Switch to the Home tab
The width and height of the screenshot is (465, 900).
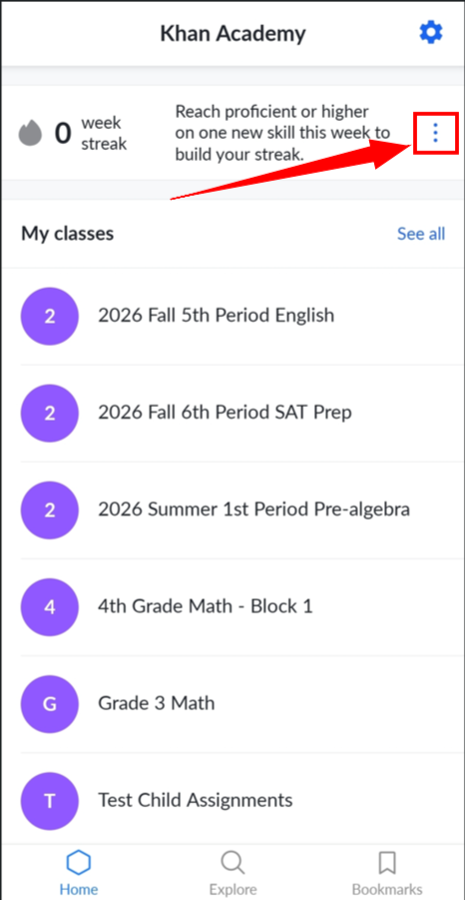click(79, 872)
